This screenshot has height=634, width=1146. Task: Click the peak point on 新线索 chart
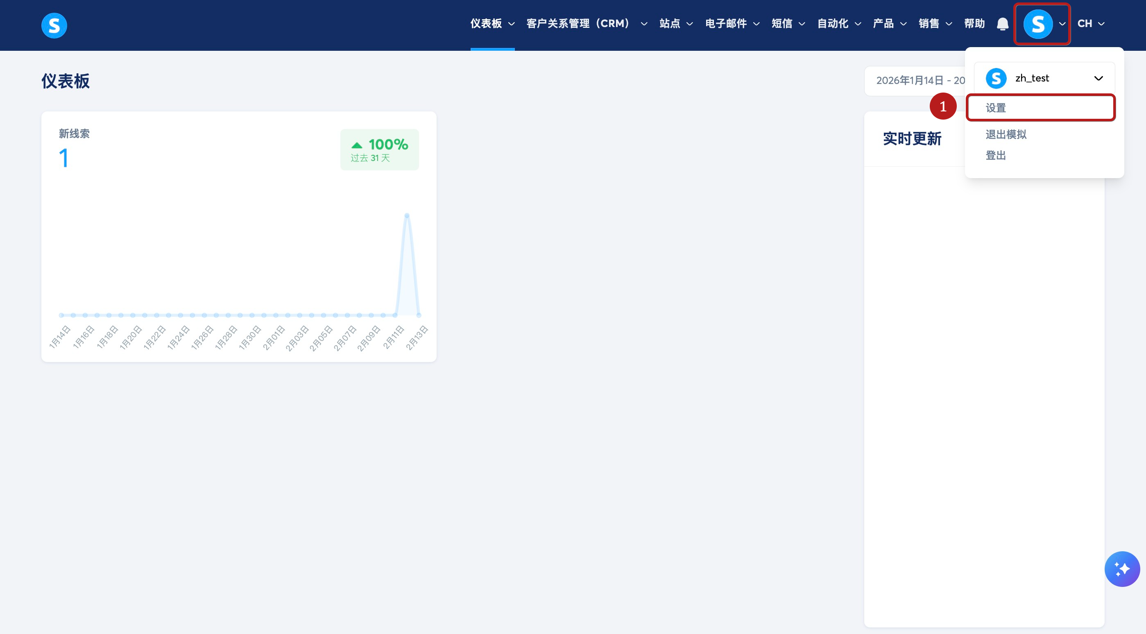click(x=407, y=215)
